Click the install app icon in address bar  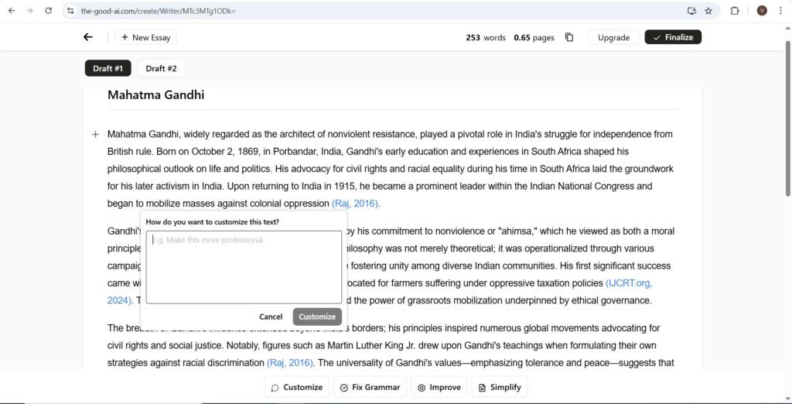(691, 11)
